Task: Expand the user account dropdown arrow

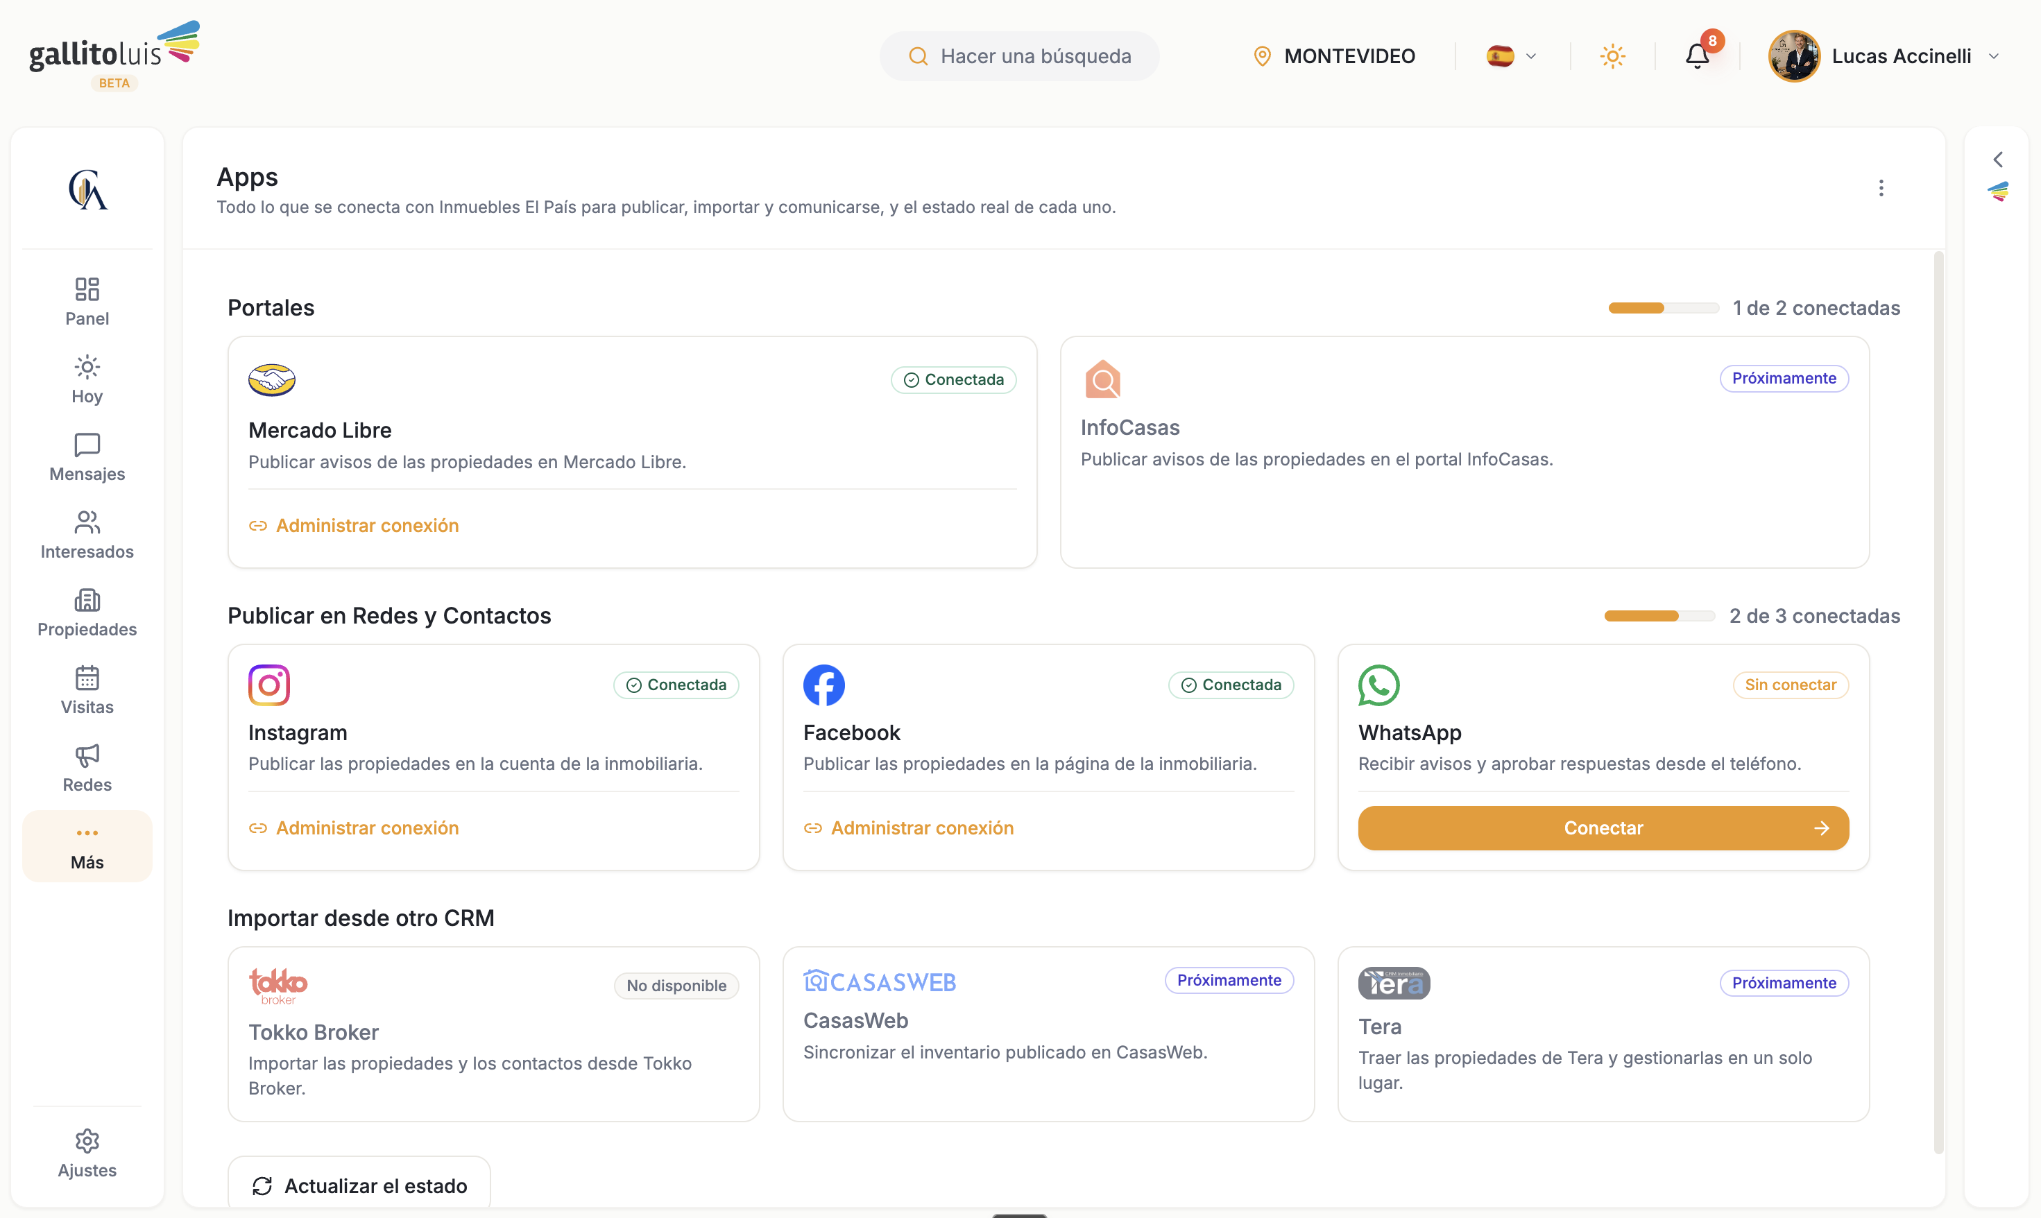Action: tap(1995, 55)
